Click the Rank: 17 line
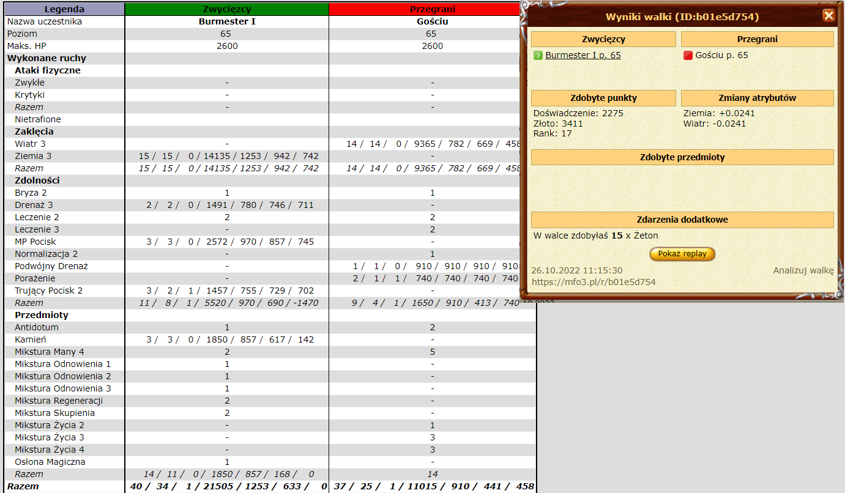The width and height of the screenshot is (845, 493). (553, 133)
